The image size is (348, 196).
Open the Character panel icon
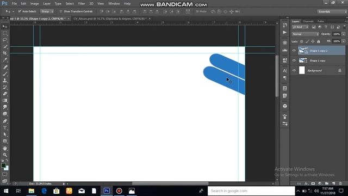click(x=285, y=71)
